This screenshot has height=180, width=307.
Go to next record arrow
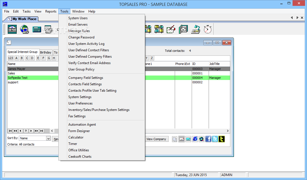[31, 131]
